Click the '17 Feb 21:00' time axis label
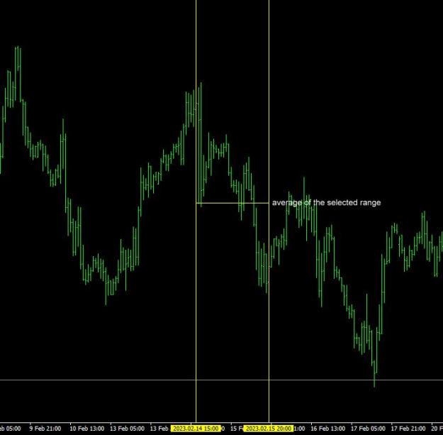 point(408,429)
